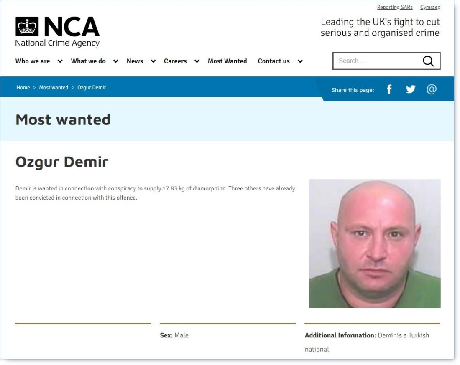The height and width of the screenshot is (365, 460).
Task: Expand the News menu chevron
Action: tap(153, 61)
